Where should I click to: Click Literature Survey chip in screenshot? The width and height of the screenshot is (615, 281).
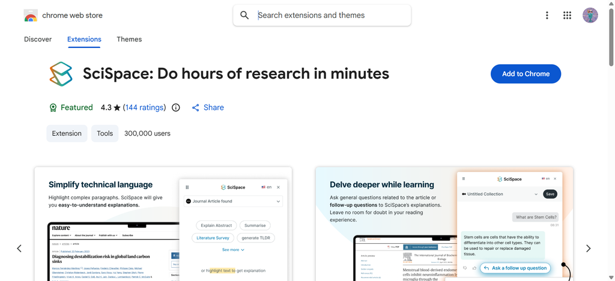click(x=213, y=238)
